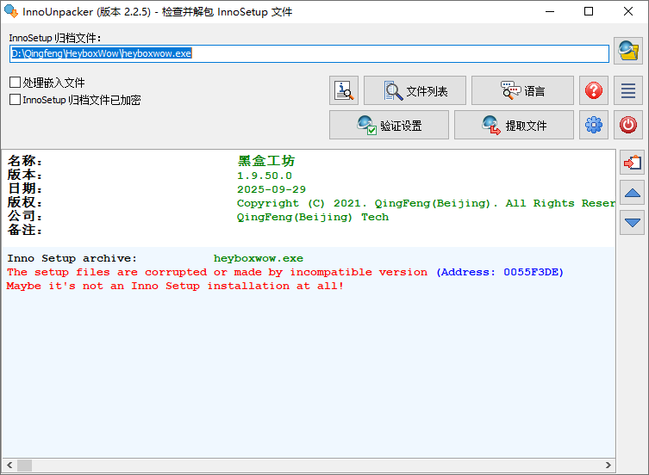Enable the 处理嵌入文件 checkbox
Screen dimensions: 649x475
pos(15,83)
